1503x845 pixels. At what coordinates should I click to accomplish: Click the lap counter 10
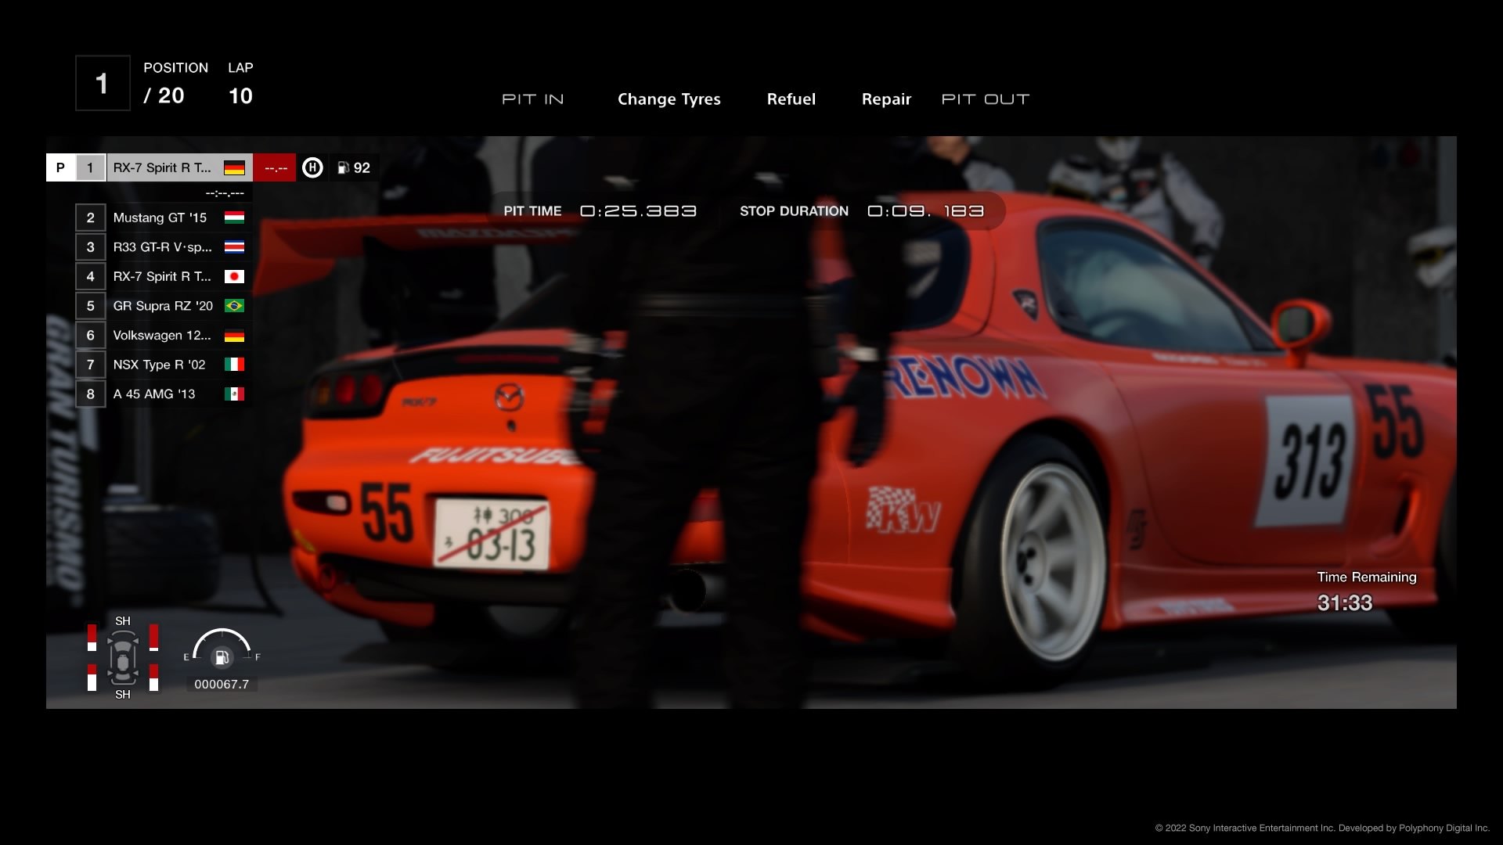point(240,96)
